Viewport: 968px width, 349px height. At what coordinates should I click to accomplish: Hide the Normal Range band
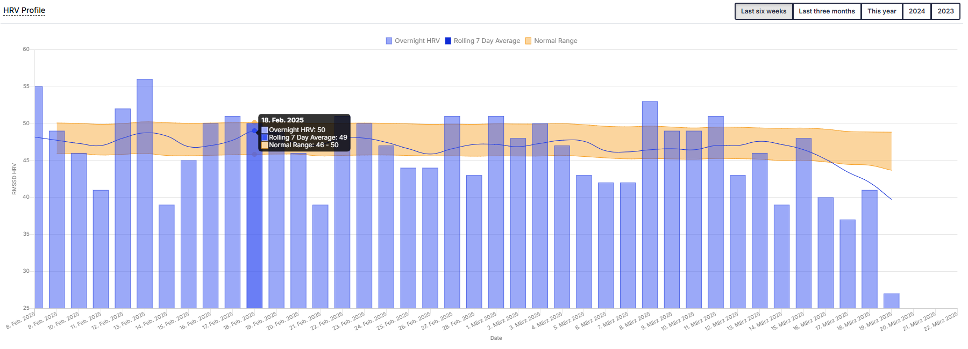click(x=556, y=41)
